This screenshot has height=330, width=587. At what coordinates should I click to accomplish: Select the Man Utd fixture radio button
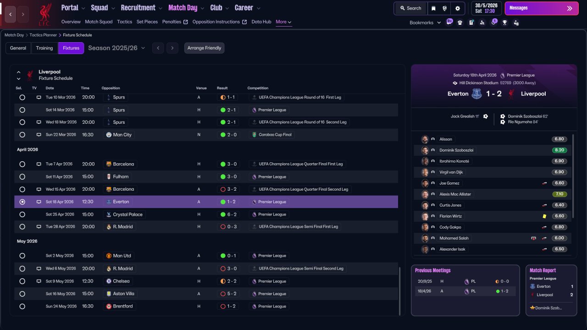[22, 256]
